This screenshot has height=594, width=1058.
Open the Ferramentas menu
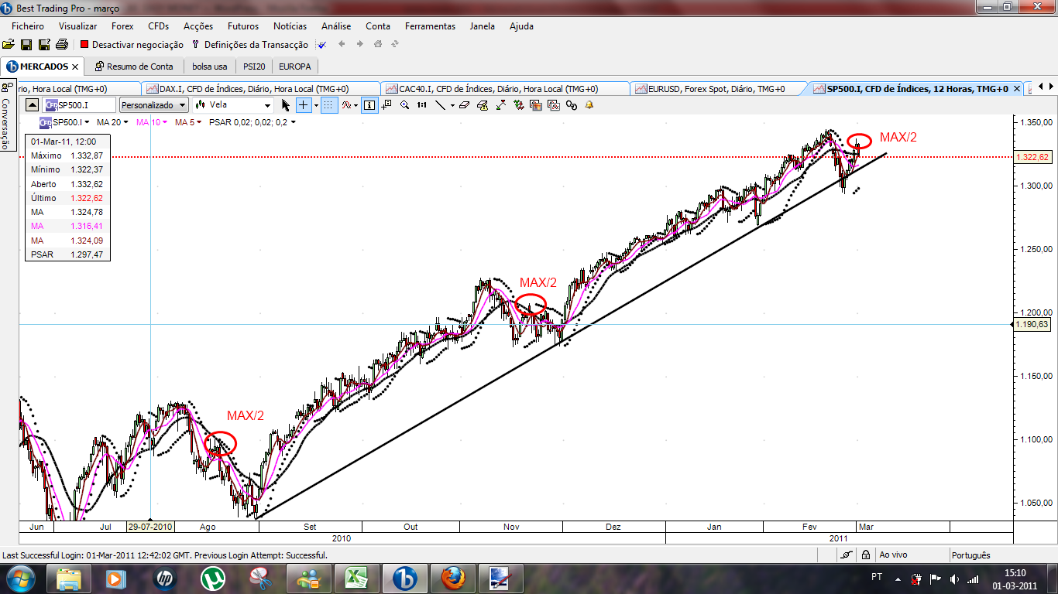pyautogui.click(x=430, y=26)
